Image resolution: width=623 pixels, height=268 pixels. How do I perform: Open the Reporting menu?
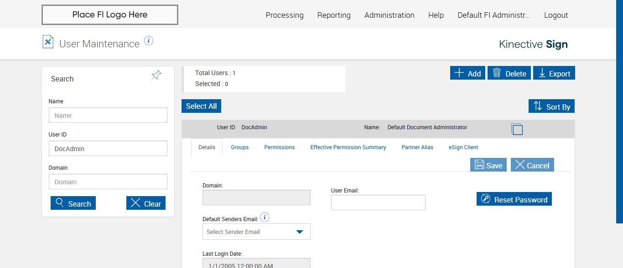(334, 15)
